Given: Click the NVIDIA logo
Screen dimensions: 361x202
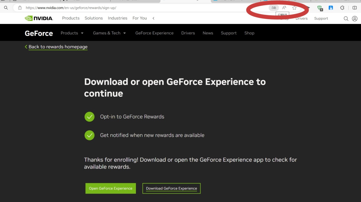Looking at the screenshot, I should 39,18.
